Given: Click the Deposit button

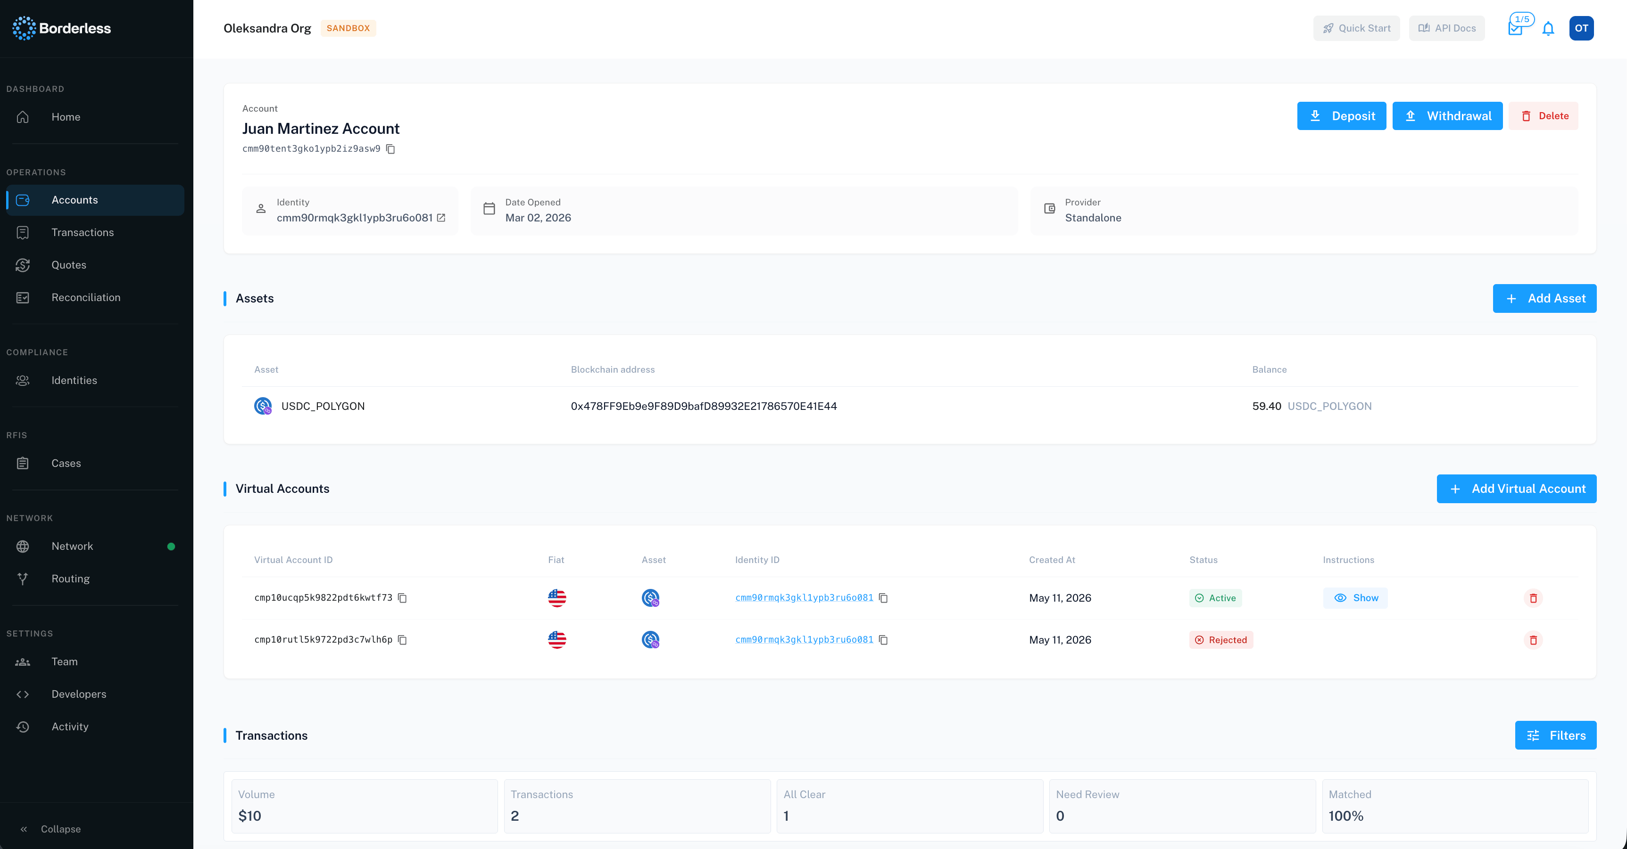Looking at the screenshot, I should pos(1342,116).
